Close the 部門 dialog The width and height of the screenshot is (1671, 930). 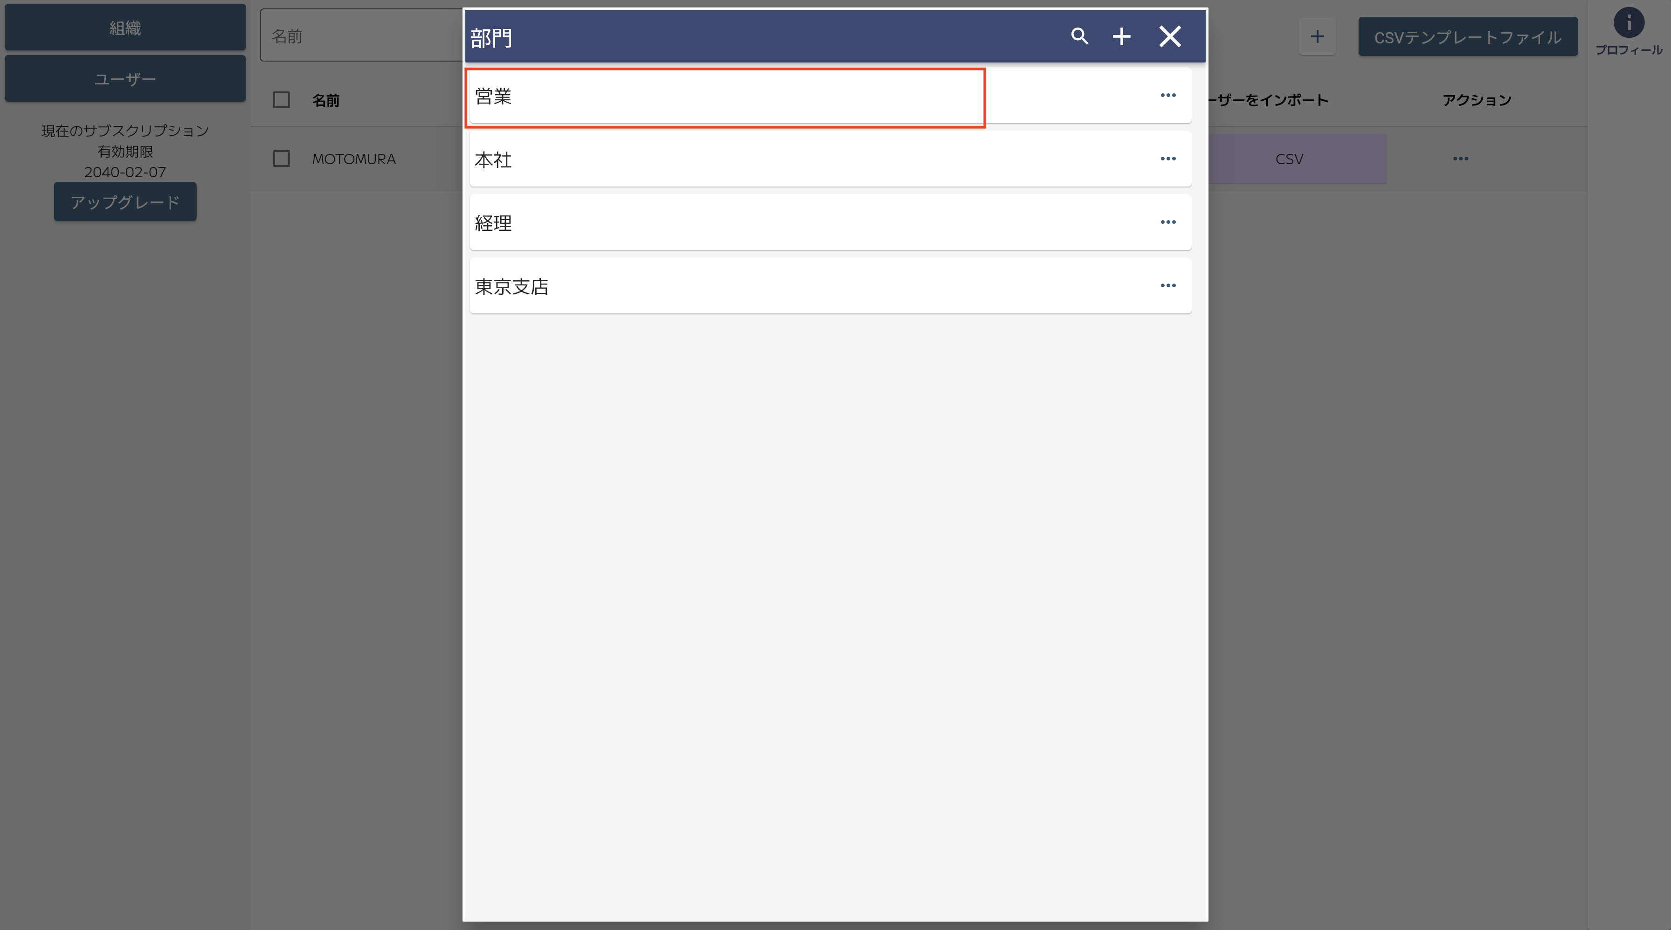click(x=1170, y=36)
